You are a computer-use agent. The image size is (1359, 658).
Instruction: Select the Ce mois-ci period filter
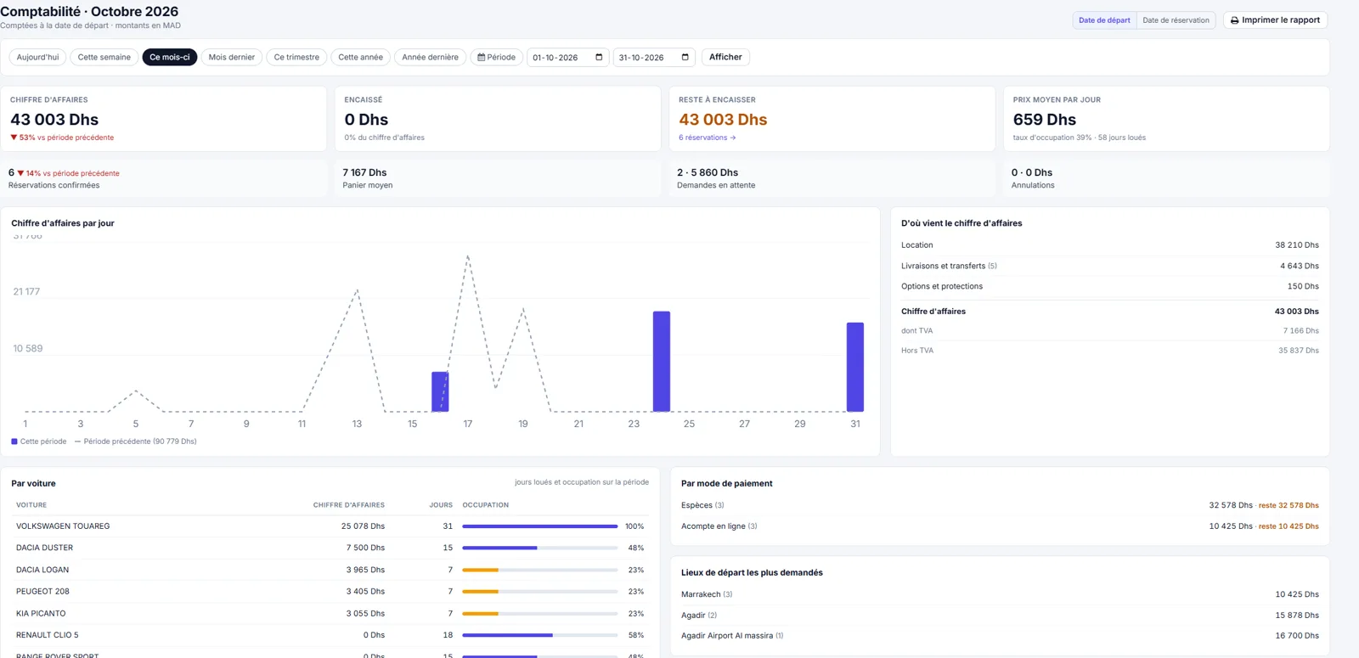(x=170, y=57)
